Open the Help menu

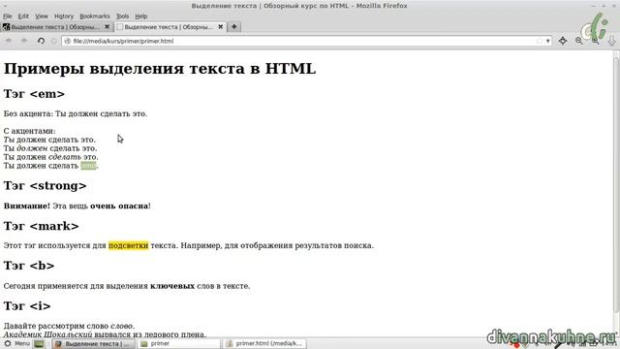tap(140, 16)
